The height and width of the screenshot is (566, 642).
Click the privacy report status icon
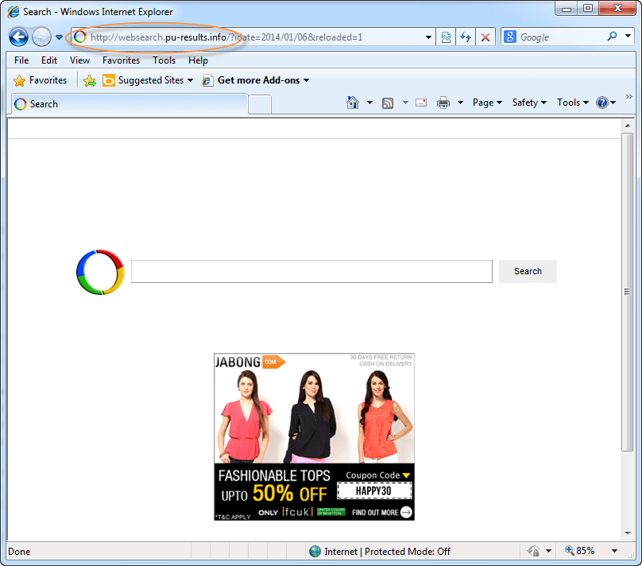click(533, 551)
